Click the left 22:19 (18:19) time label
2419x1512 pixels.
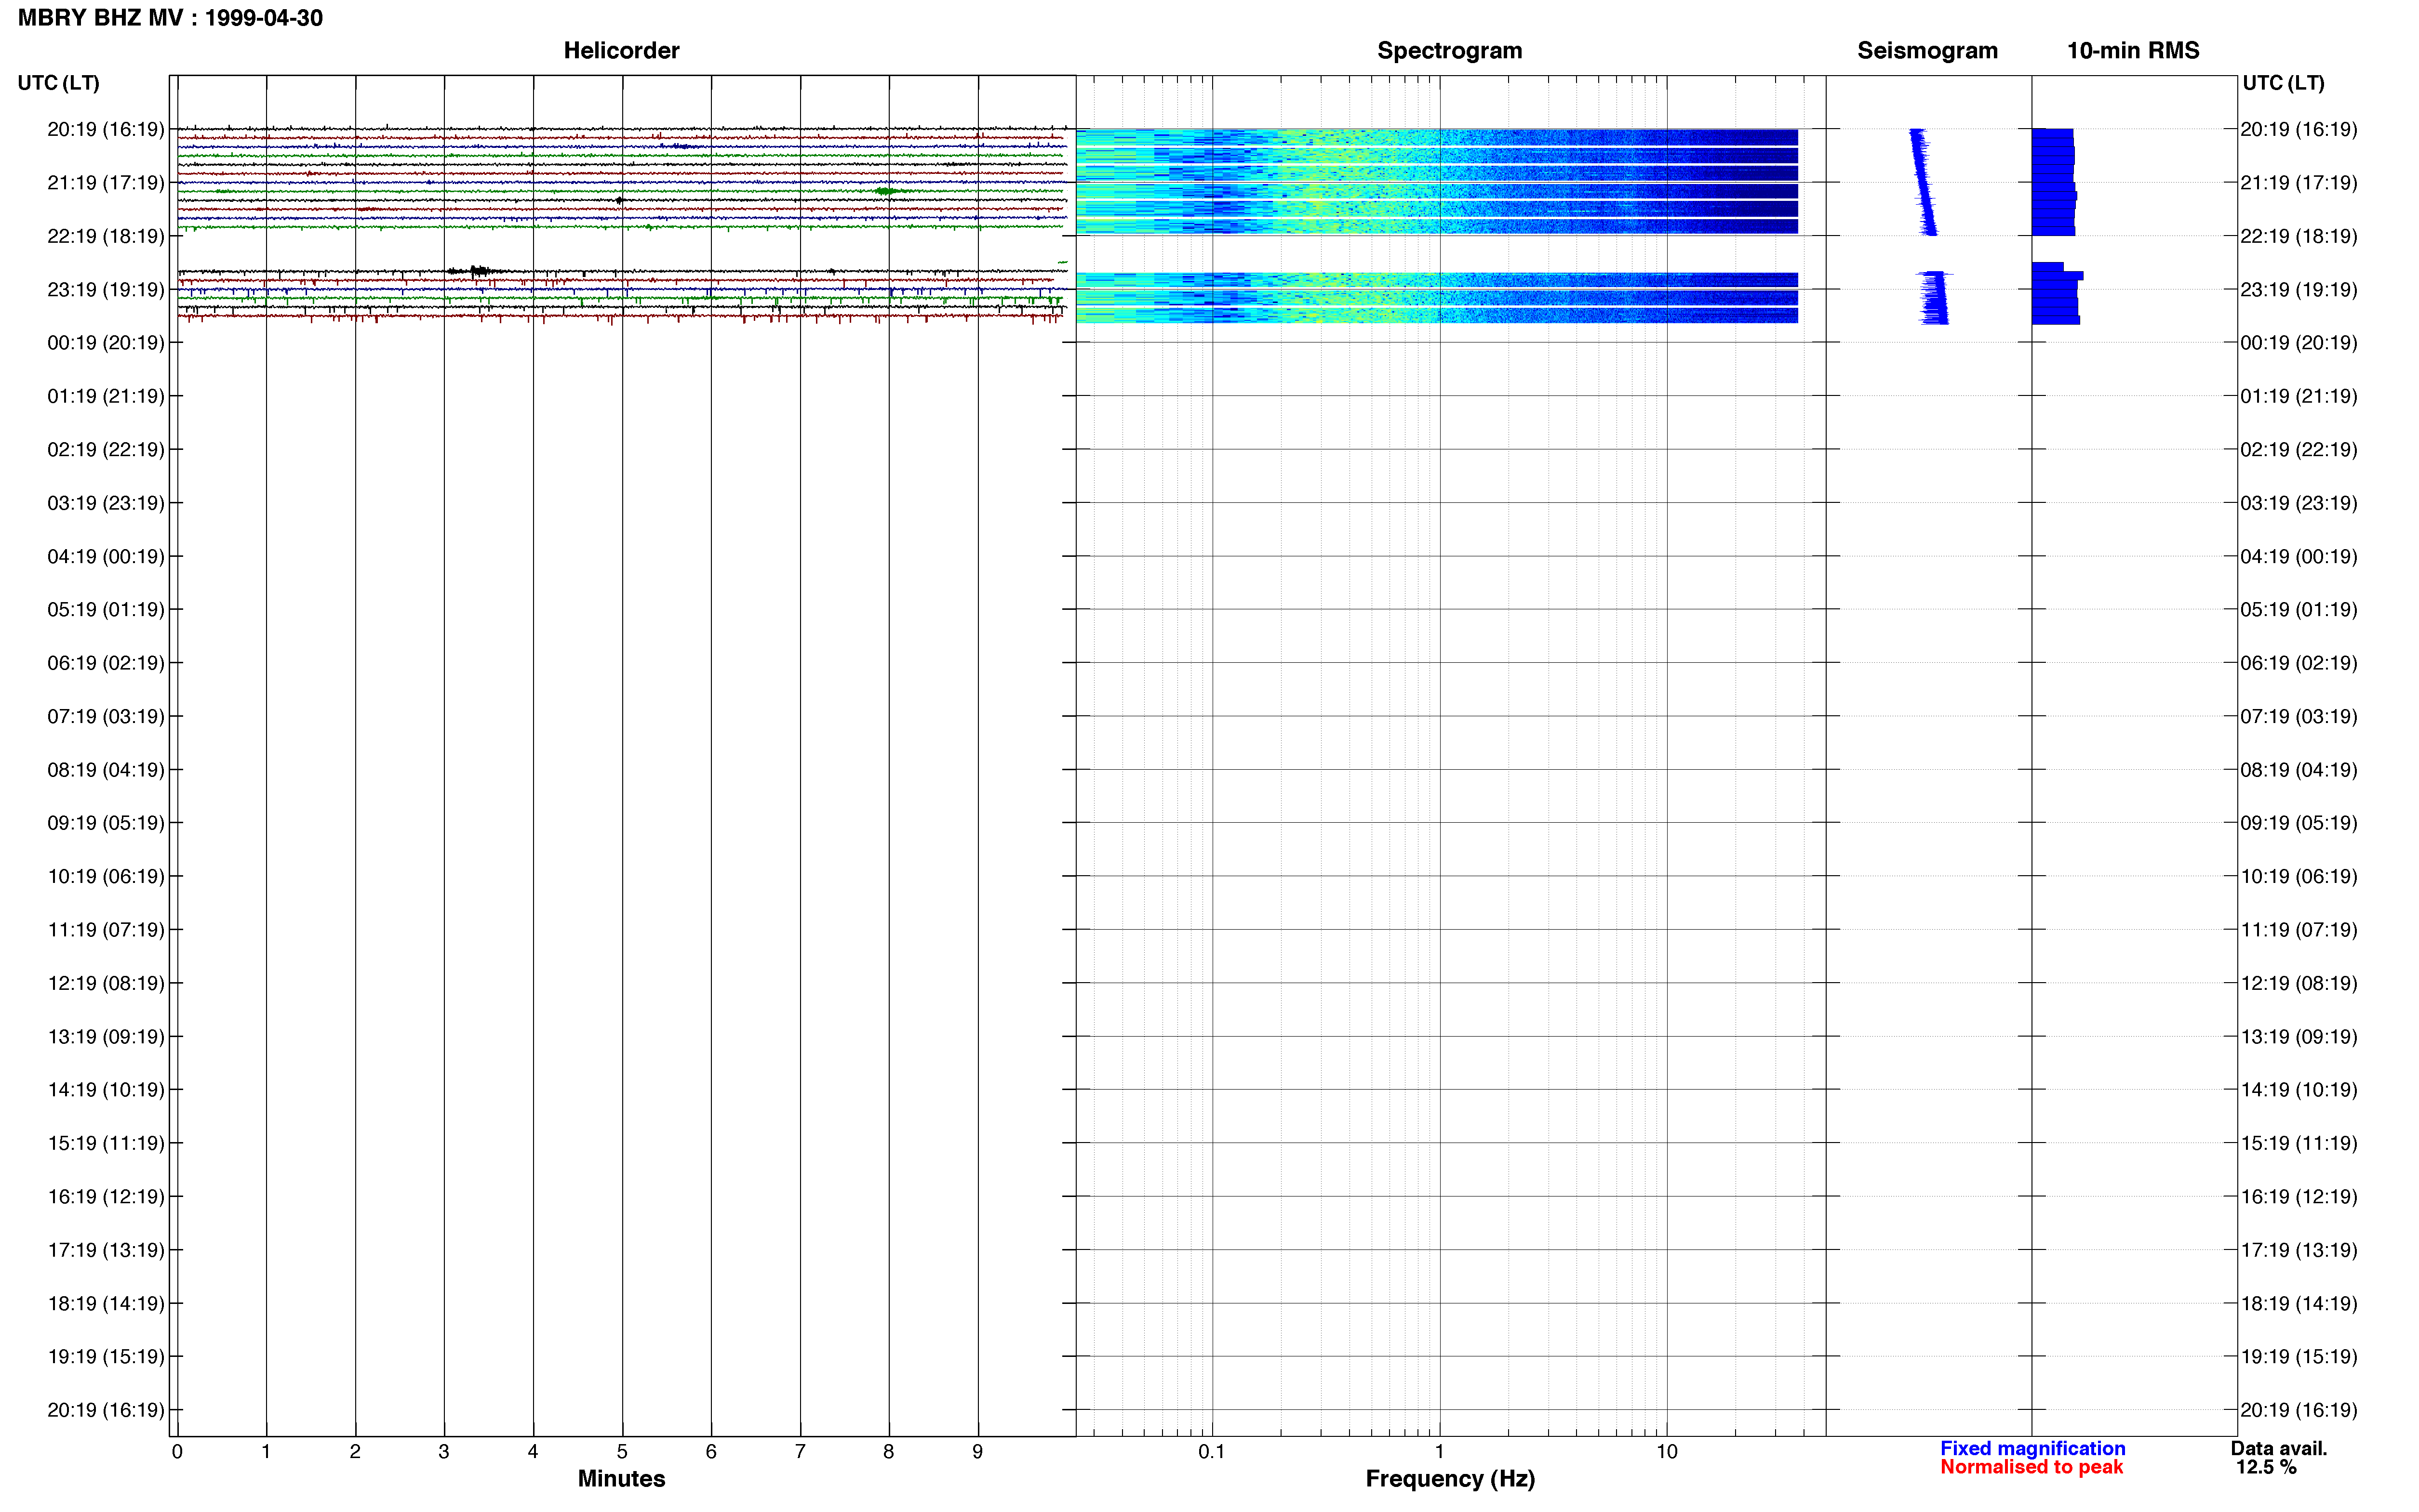click(106, 236)
